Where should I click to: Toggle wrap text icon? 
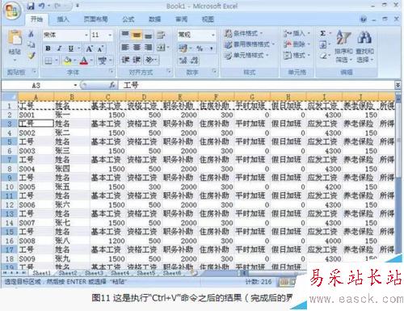coord(161,35)
